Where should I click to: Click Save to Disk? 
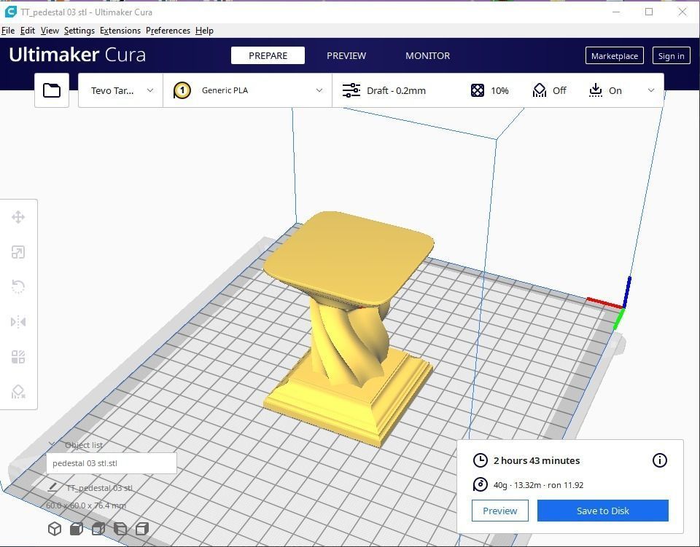603,511
